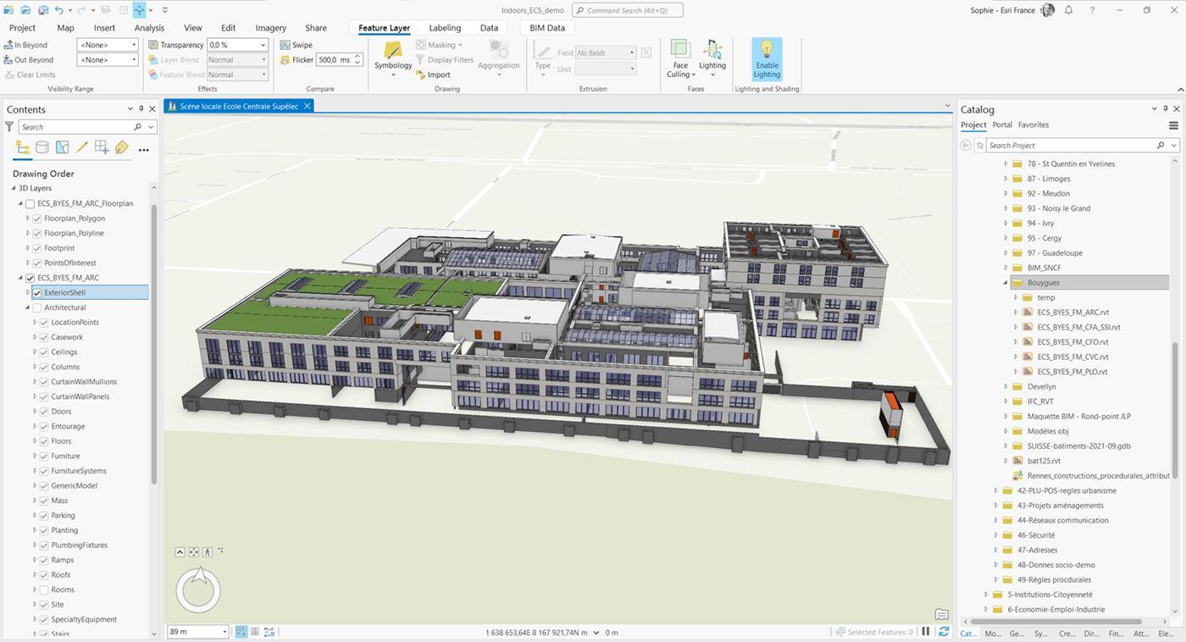1186x642 pixels.
Task: Select the ECS_BYES_FM_CVC.rvt file
Action: [x=1072, y=357]
